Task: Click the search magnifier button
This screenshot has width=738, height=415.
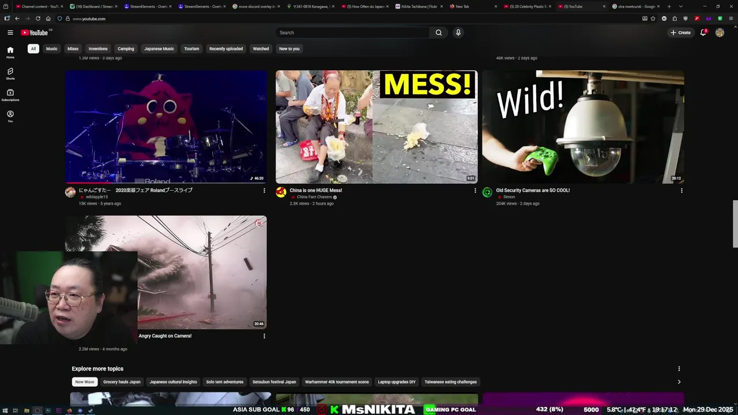Action: (x=439, y=33)
